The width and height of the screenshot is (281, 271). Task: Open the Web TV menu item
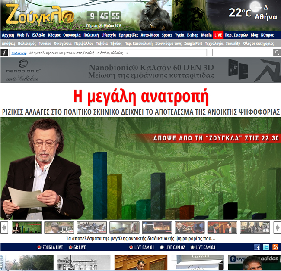coord(23,35)
